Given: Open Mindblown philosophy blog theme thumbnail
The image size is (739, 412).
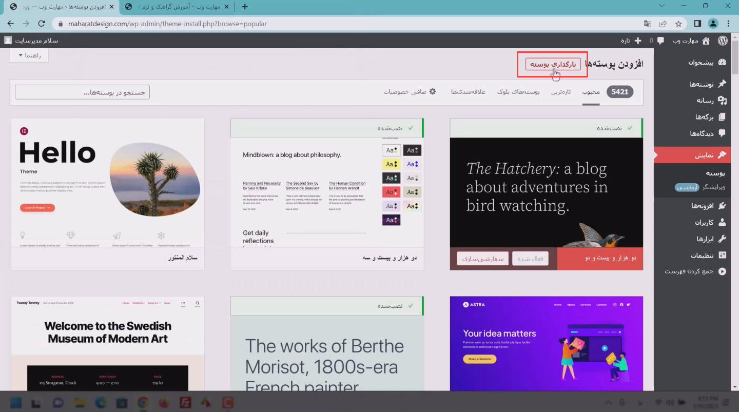Looking at the screenshot, I should 327,192.
